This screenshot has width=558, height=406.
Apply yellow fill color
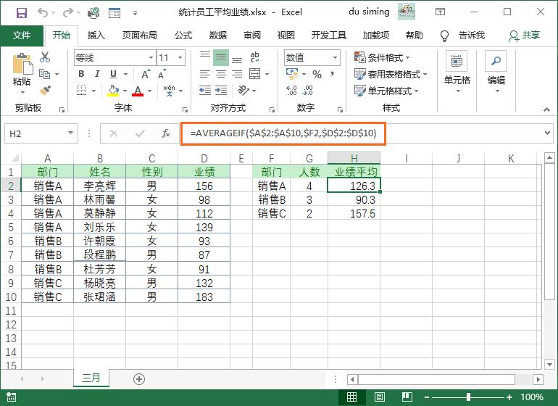(x=113, y=91)
